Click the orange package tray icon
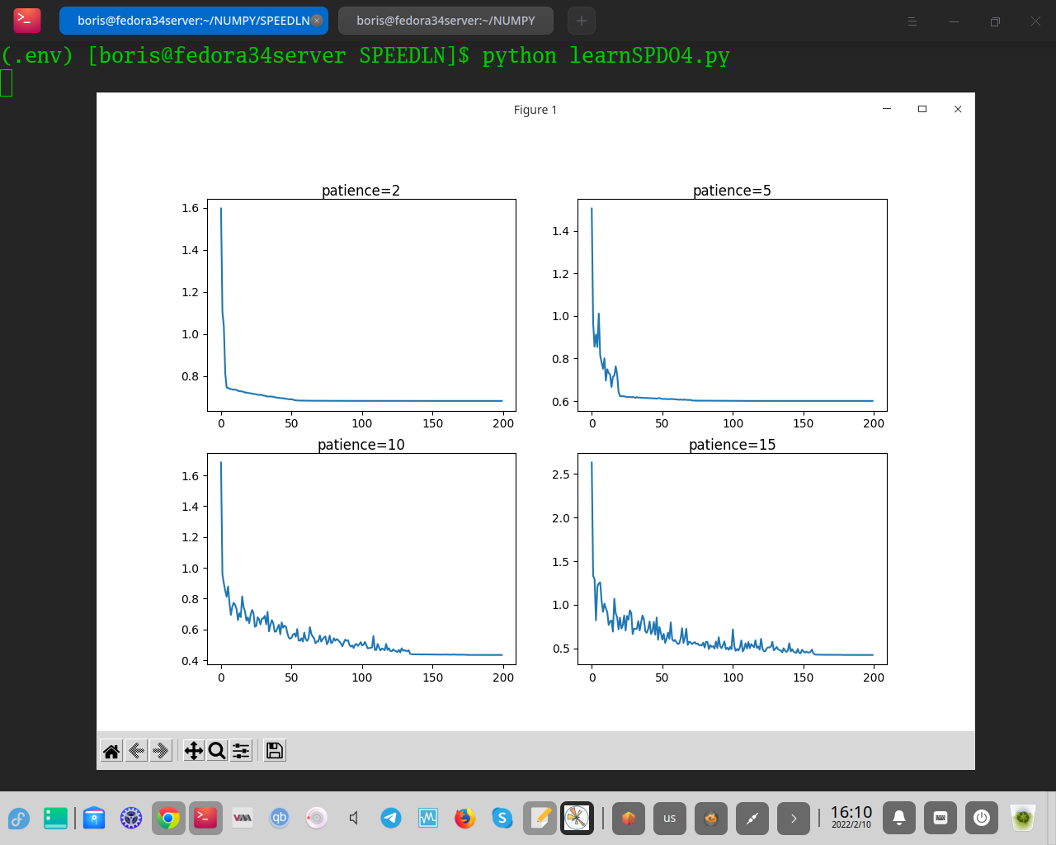This screenshot has width=1056, height=845. 629,818
